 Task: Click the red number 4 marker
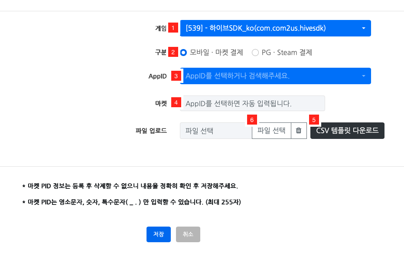[176, 102]
